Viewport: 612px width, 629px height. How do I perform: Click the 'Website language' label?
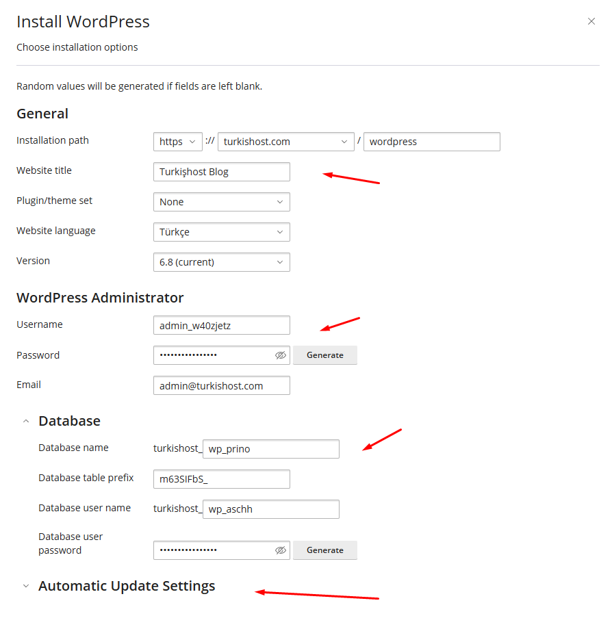pyautogui.click(x=56, y=231)
